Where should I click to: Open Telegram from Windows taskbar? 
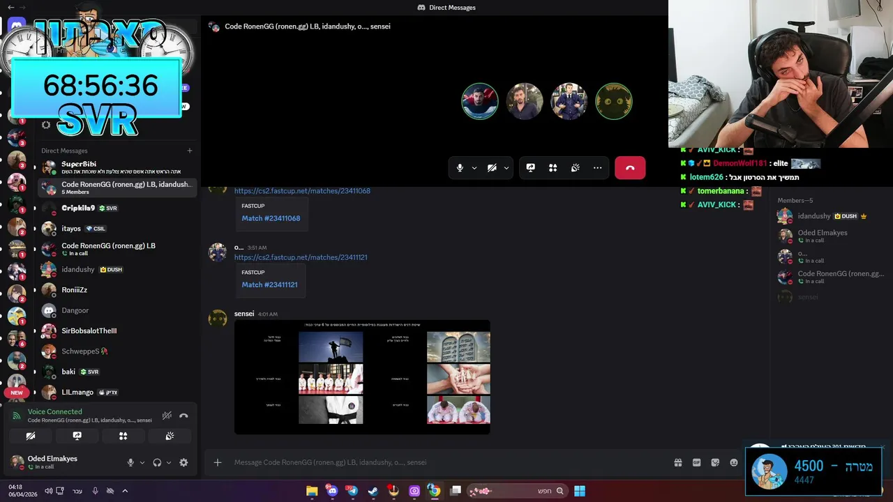(x=352, y=491)
